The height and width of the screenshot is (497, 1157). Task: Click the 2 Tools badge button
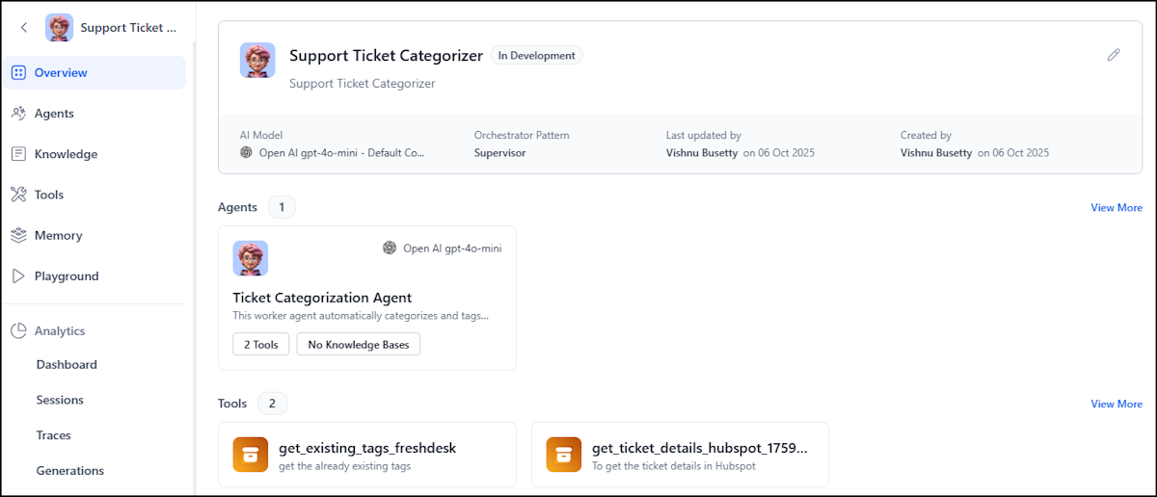pyautogui.click(x=260, y=345)
